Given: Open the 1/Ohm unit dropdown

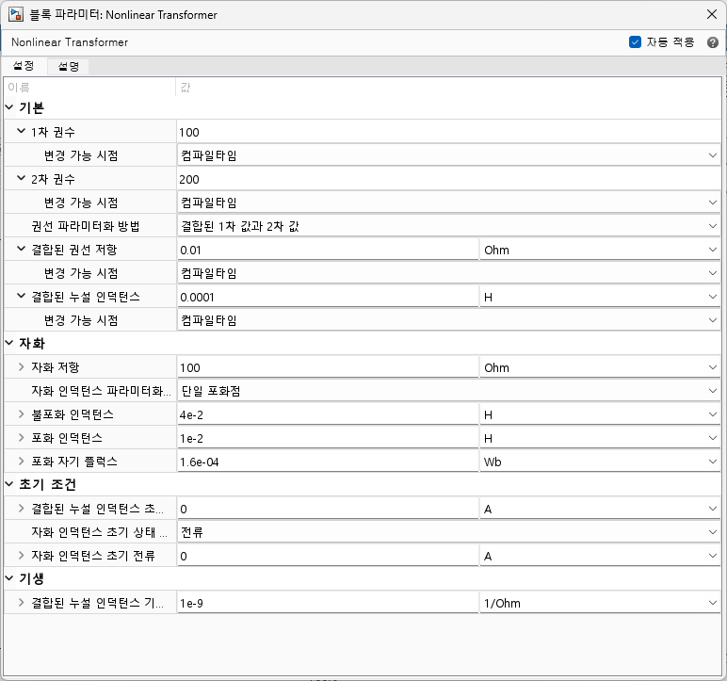Looking at the screenshot, I should click(x=600, y=604).
